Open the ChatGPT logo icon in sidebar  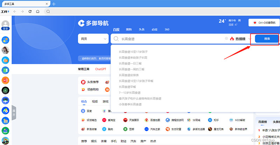[x=5, y=90]
